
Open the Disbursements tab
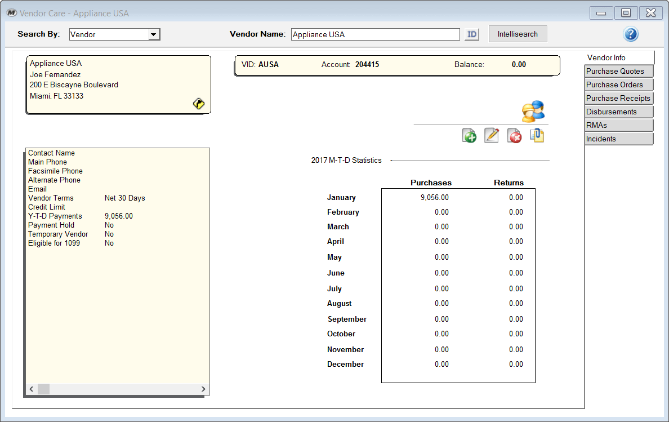[619, 112]
